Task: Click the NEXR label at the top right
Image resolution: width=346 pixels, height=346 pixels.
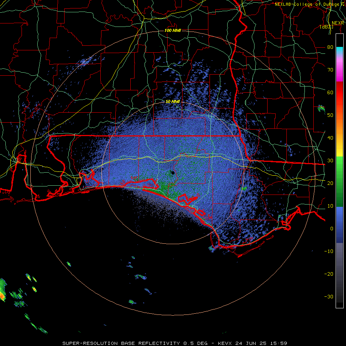Action: 338,23
